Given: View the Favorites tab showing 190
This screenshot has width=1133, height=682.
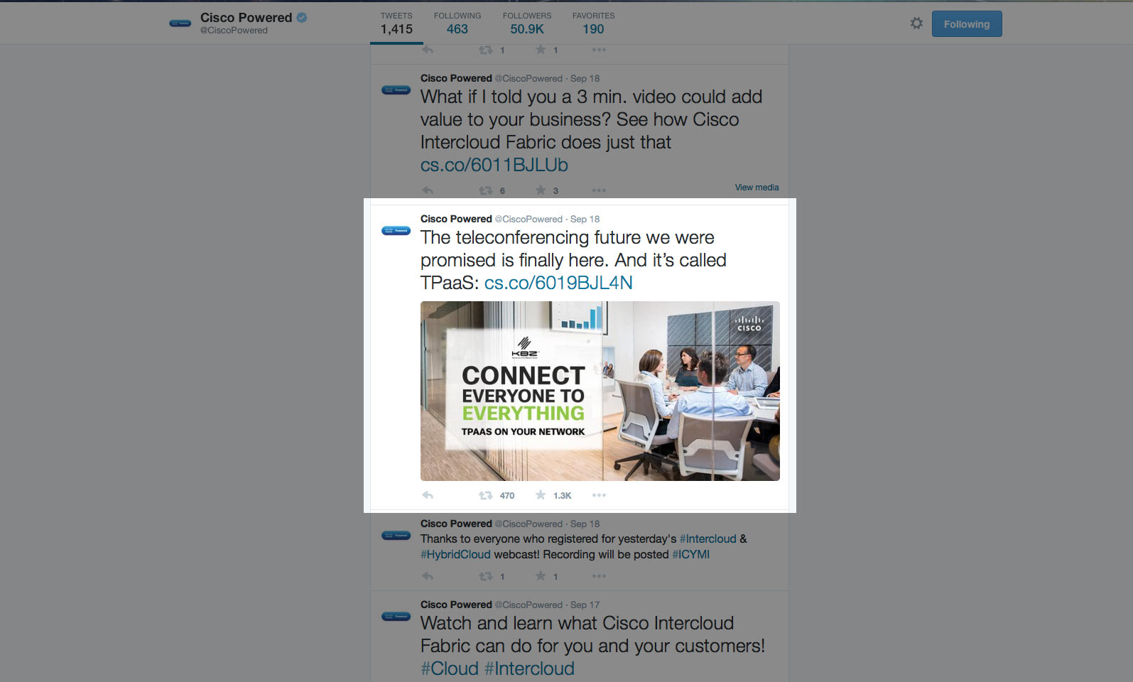Looking at the screenshot, I should pos(594,23).
